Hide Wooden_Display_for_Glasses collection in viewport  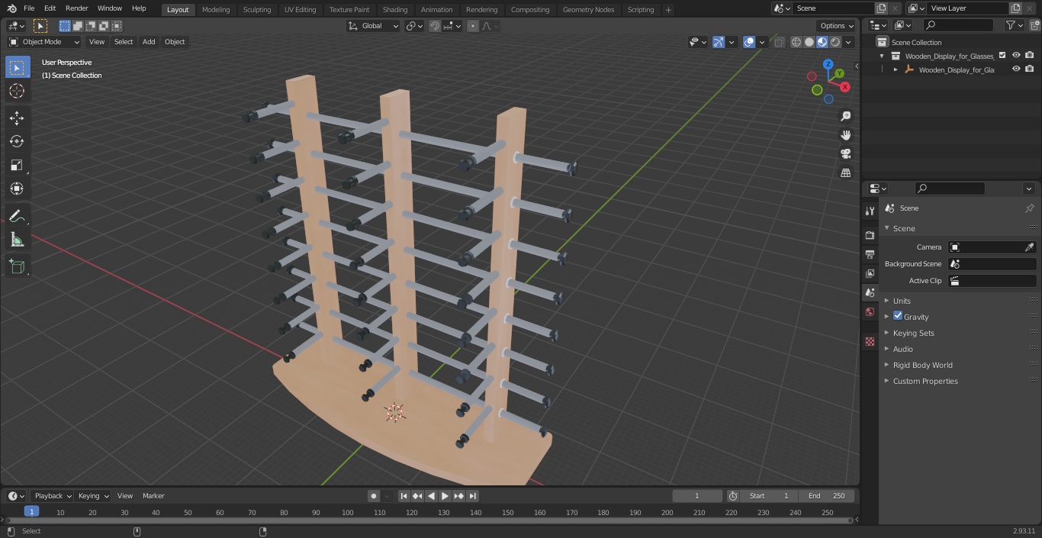1016,56
